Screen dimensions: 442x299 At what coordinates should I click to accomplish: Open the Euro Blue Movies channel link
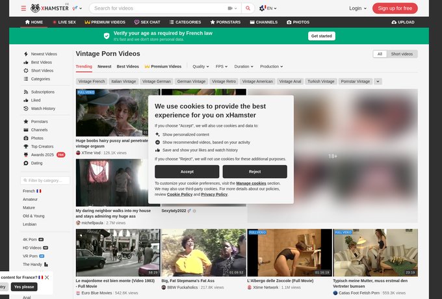(x=97, y=293)
